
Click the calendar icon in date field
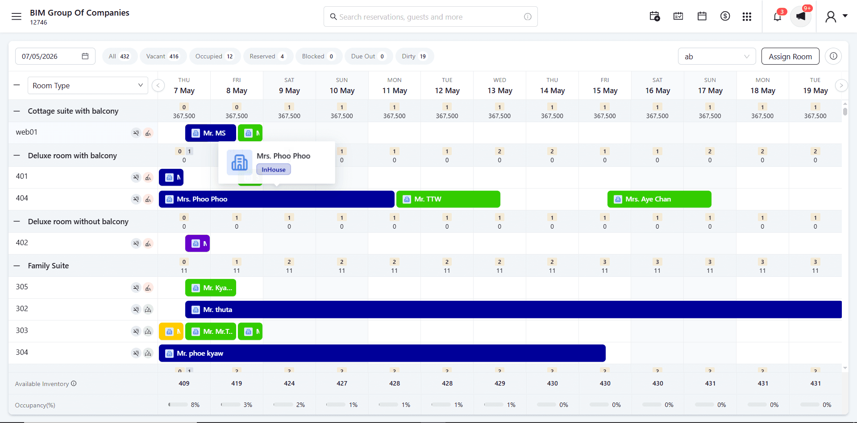tap(85, 56)
